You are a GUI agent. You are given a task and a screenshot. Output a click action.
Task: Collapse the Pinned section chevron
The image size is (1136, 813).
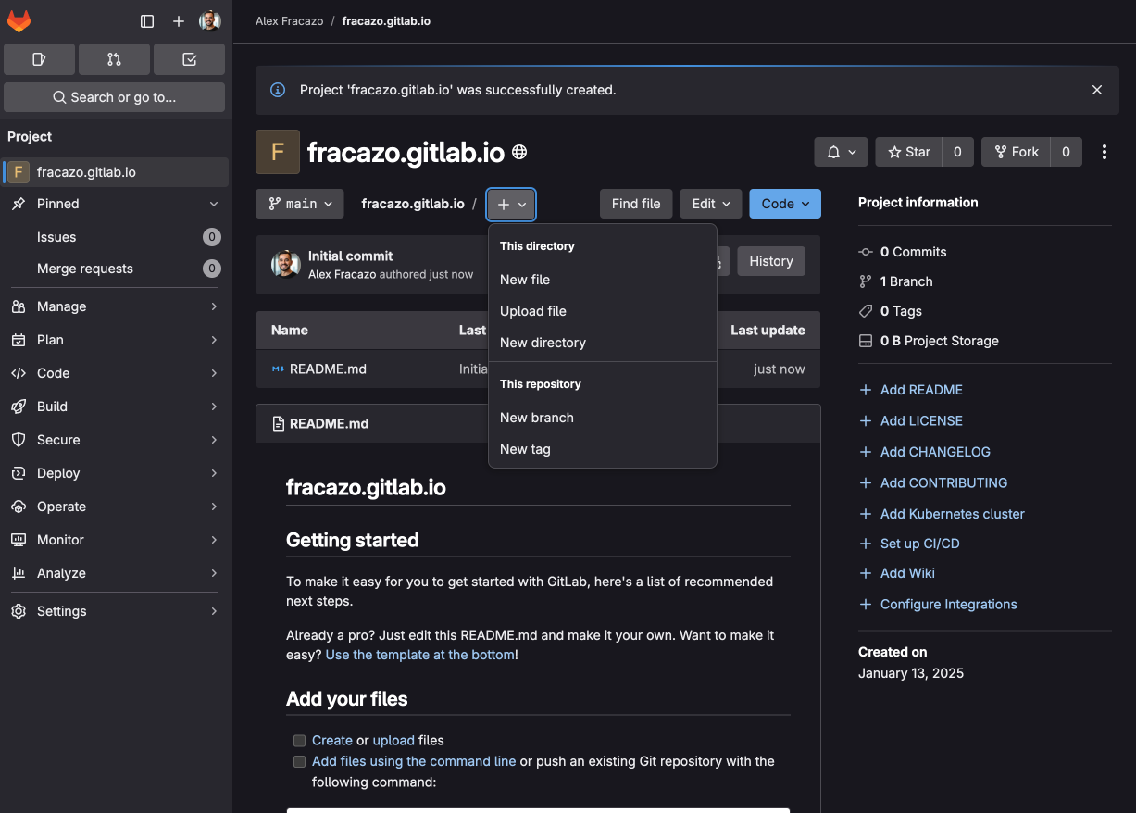pos(214,204)
